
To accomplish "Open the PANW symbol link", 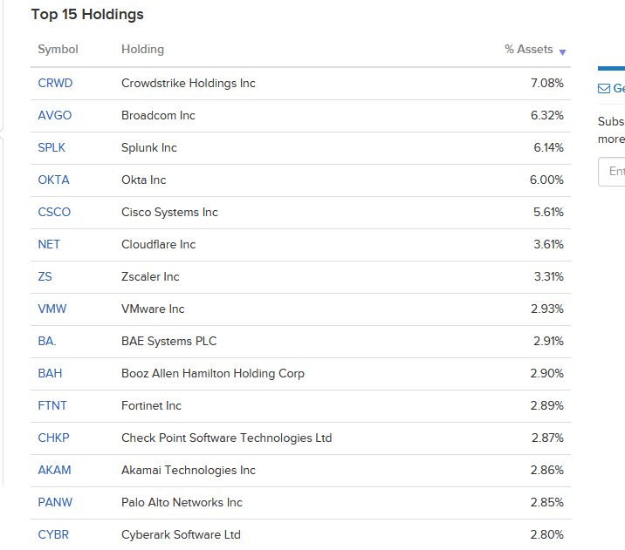I will (55, 502).
